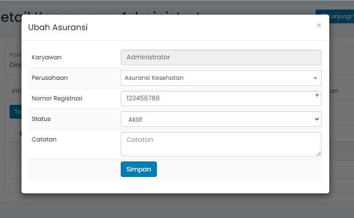Click the Karyawan label text
Screen dimensions: 354x218
tap(47, 57)
